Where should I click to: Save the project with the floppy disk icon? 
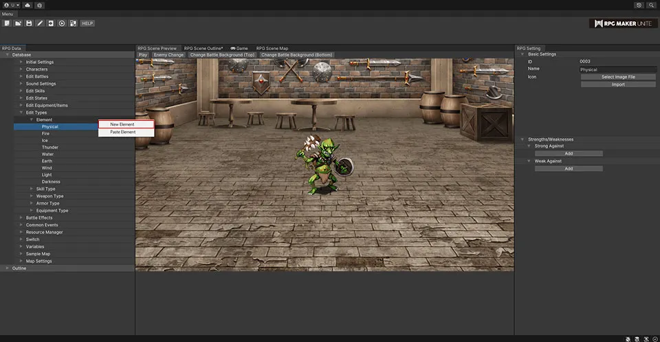click(x=29, y=23)
